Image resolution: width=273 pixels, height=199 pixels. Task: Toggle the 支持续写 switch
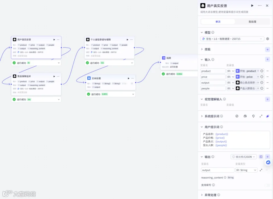click(267, 185)
